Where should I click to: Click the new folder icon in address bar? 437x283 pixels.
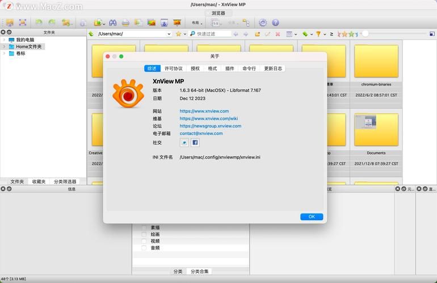(x=257, y=34)
